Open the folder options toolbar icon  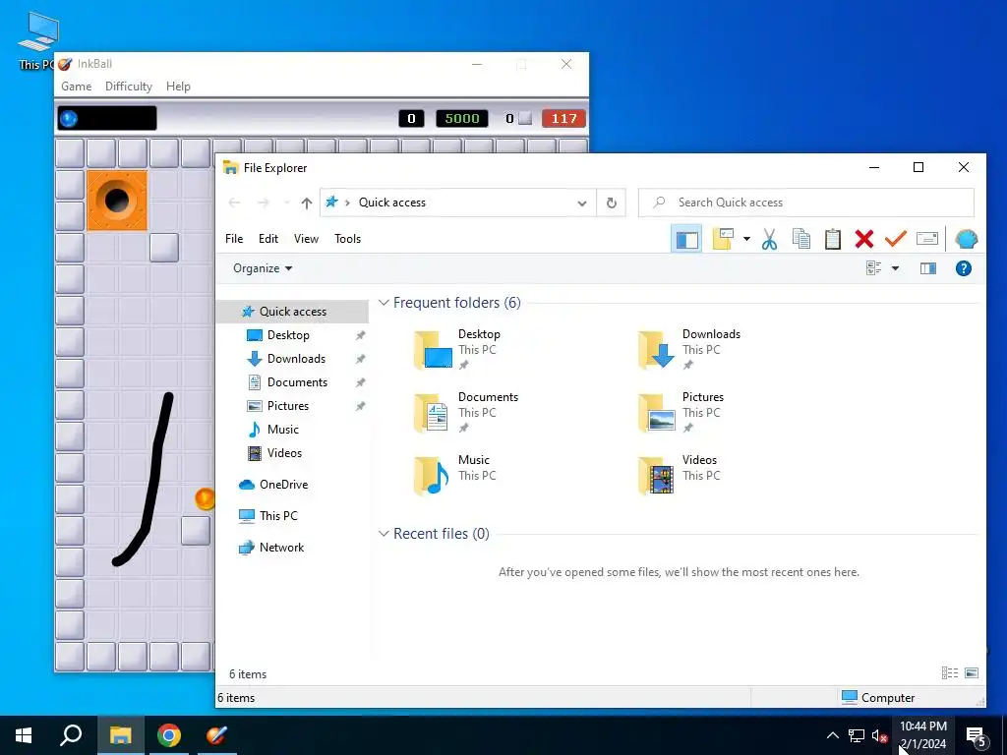point(723,240)
